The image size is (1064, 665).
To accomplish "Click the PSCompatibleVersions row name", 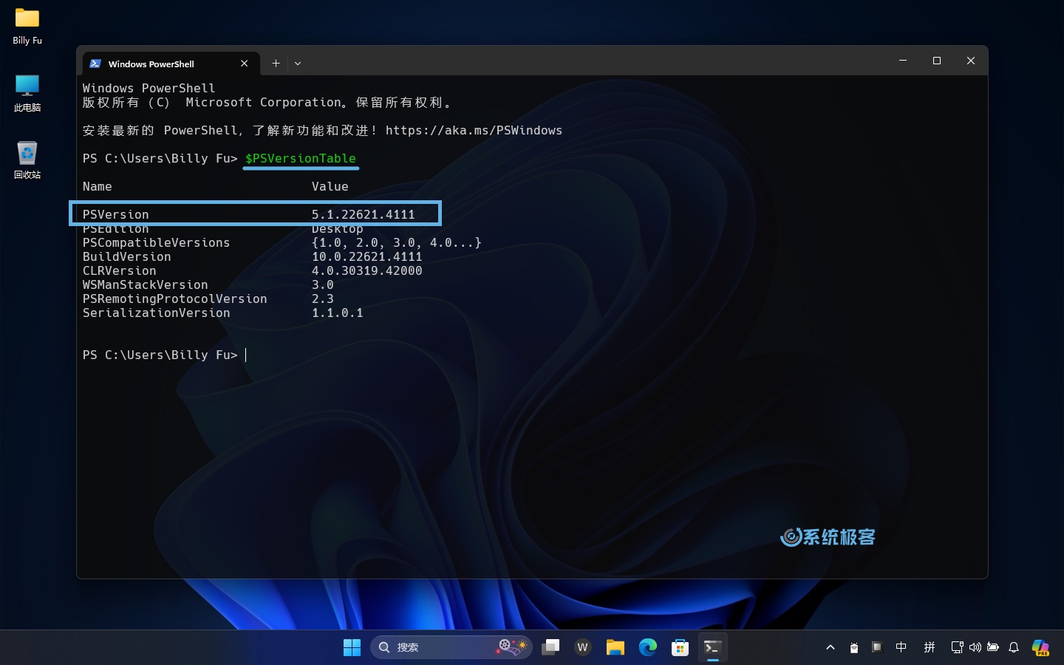I will [156, 243].
